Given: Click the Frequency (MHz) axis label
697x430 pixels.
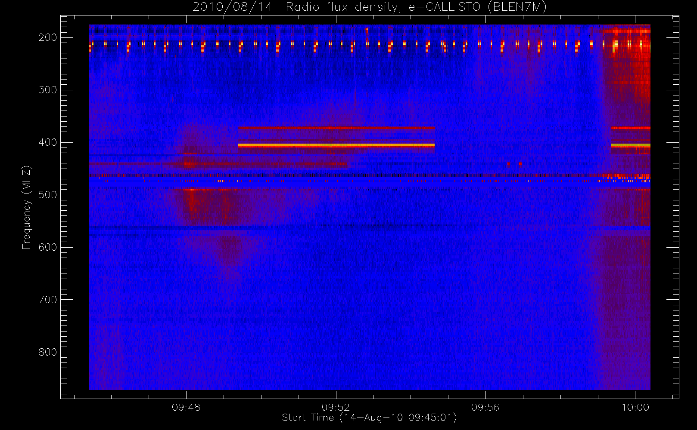Looking at the screenshot, I should pyautogui.click(x=27, y=207).
